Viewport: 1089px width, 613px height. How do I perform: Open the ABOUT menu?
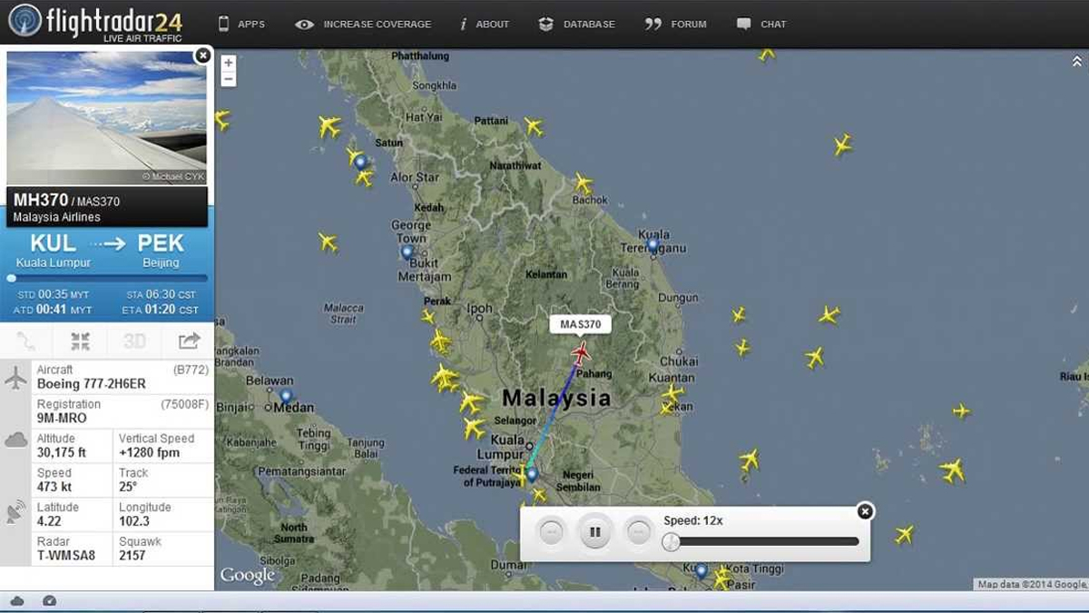coord(485,25)
